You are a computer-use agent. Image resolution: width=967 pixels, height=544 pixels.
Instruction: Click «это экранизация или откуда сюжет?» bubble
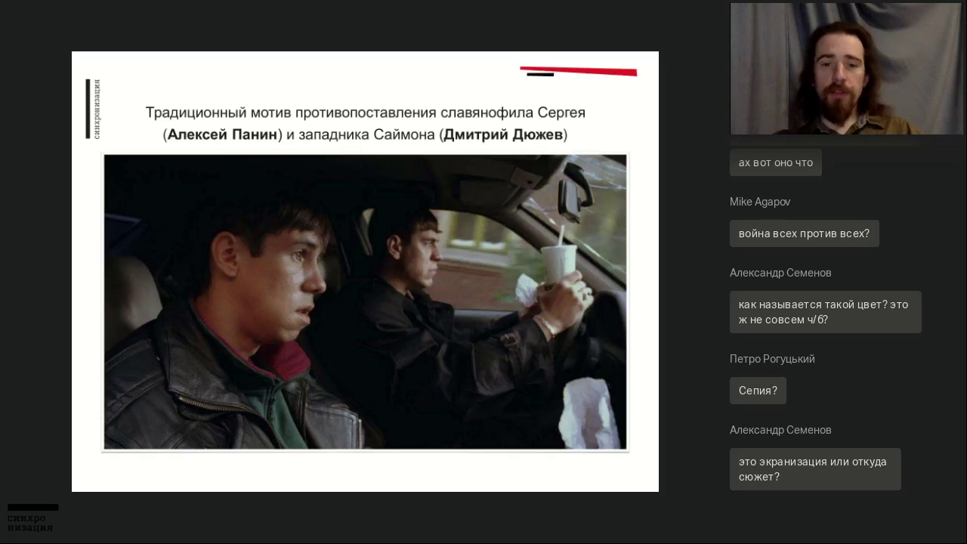click(x=815, y=469)
